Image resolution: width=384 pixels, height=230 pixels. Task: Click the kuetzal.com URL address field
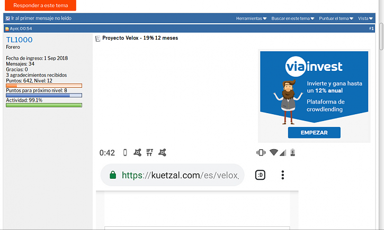click(173, 175)
